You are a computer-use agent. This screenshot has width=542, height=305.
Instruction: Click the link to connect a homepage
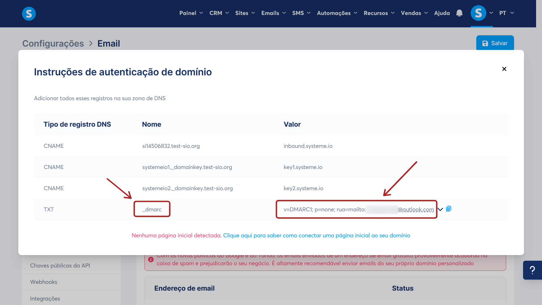pos(316,235)
